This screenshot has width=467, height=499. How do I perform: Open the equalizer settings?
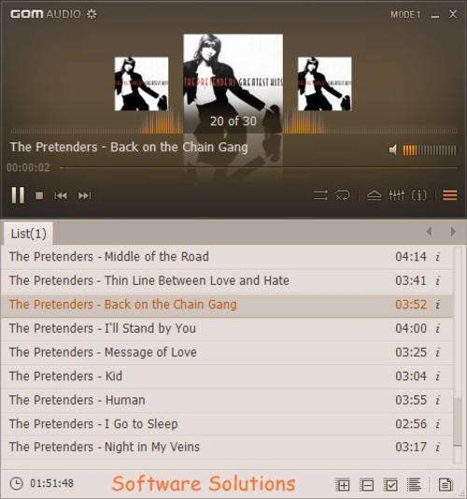(397, 195)
